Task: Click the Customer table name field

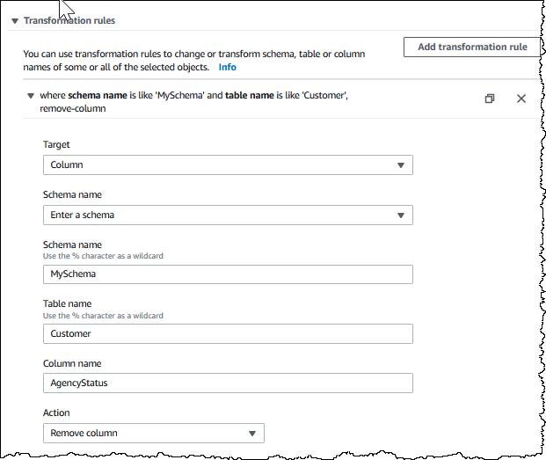Action: [228, 333]
